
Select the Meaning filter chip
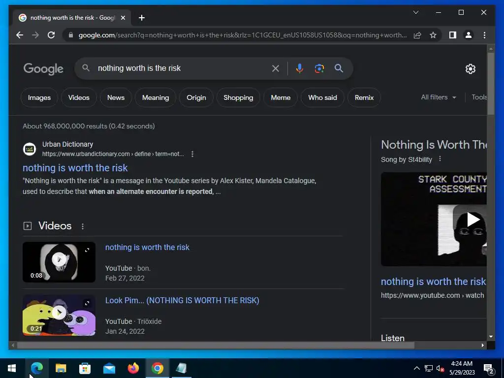pyautogui.click(x=156, y=97)
